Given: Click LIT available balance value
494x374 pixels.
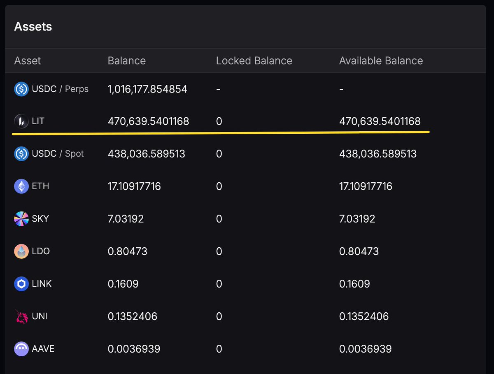Looking at the screenshot, I should pos(380,121).
